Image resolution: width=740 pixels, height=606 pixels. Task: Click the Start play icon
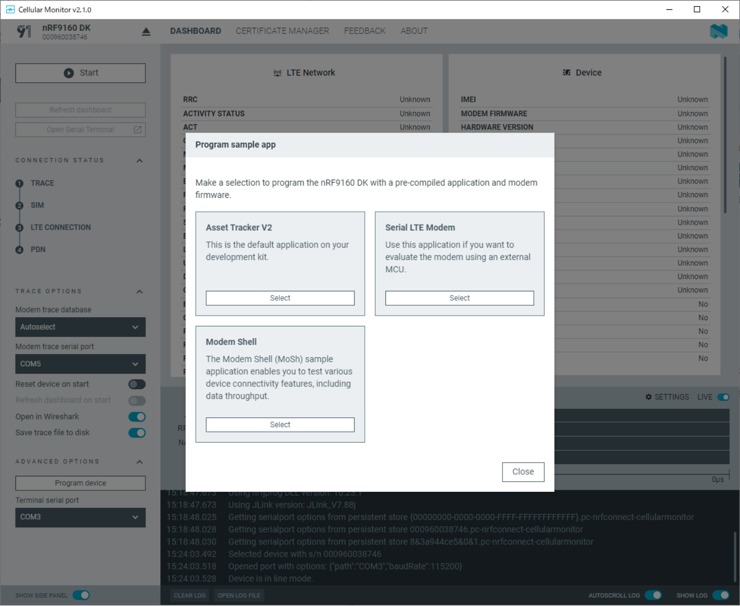tap(69, 73)
